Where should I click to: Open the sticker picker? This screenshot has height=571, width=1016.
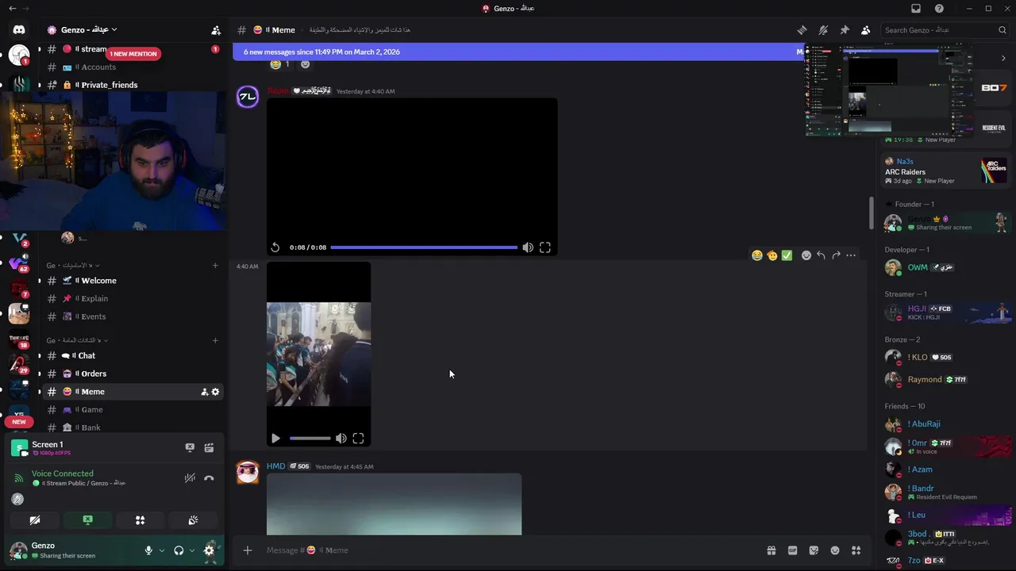[x=814, y=550]
